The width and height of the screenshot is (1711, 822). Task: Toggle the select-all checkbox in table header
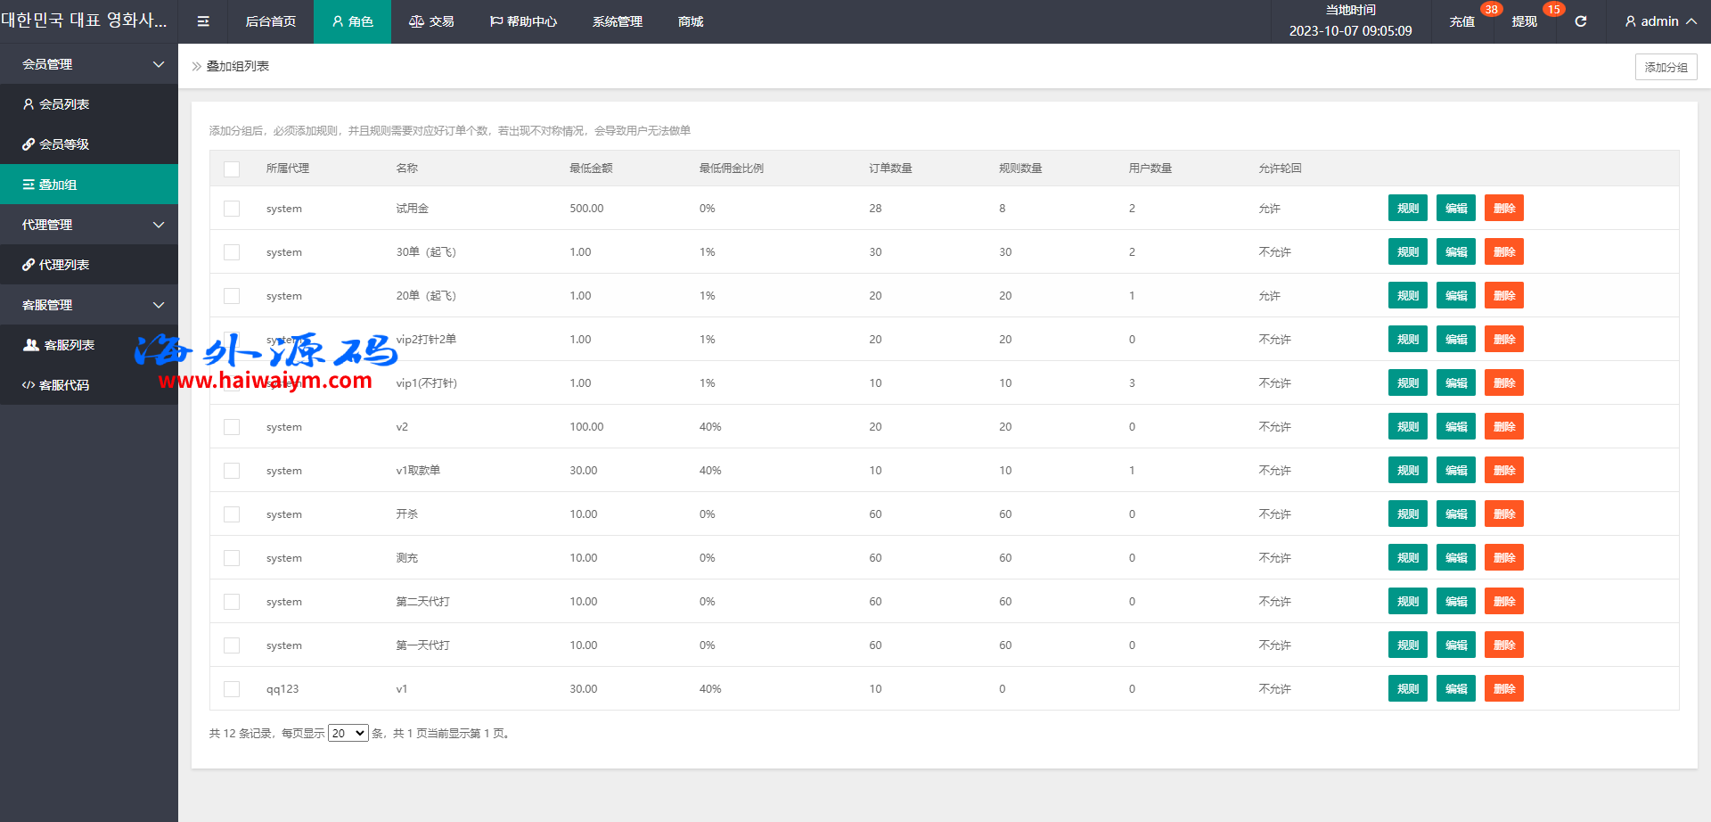click(x=232, y=169)
